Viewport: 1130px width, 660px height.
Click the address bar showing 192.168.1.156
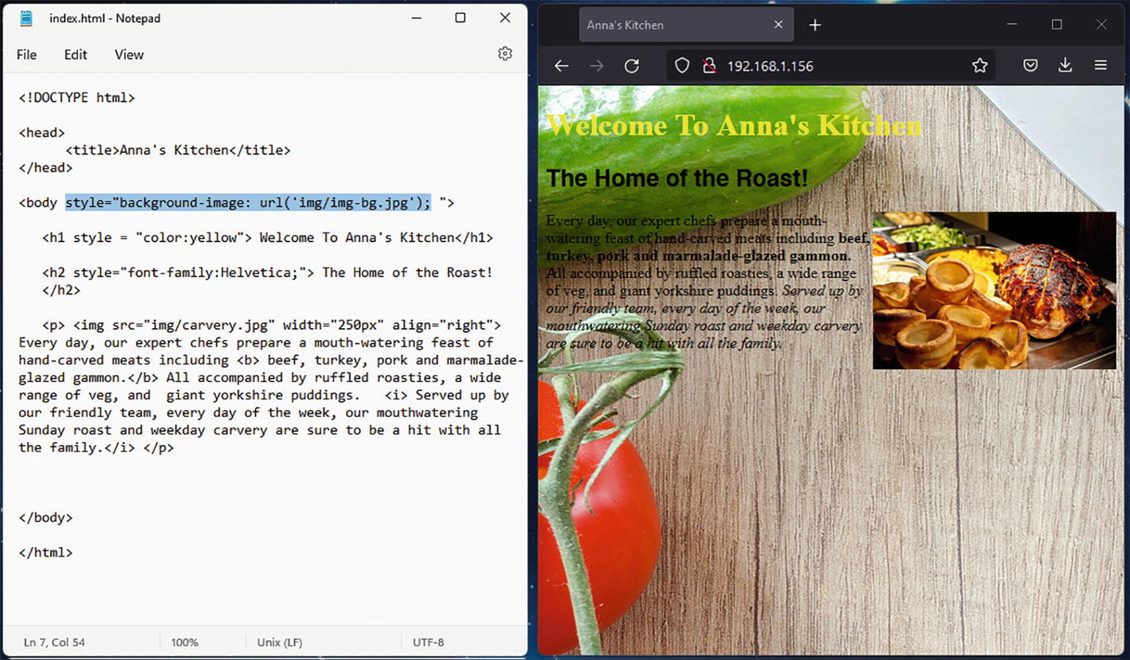[837, 66]
